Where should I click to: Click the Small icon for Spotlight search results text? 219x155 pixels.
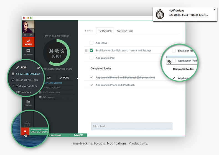point(123,50)
